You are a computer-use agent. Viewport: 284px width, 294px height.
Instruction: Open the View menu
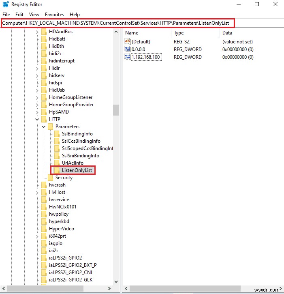click(34, 15)
